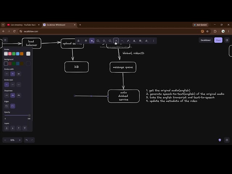This screenshot has height=174, width=232.
Task: Open a new browser tab
Action: [x=80, y=25]
